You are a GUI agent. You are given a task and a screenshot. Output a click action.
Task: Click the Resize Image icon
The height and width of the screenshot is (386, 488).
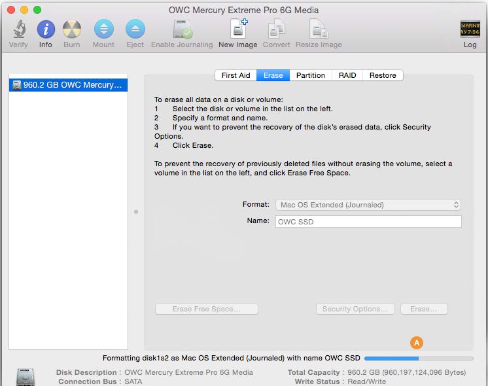coord(319,29)
